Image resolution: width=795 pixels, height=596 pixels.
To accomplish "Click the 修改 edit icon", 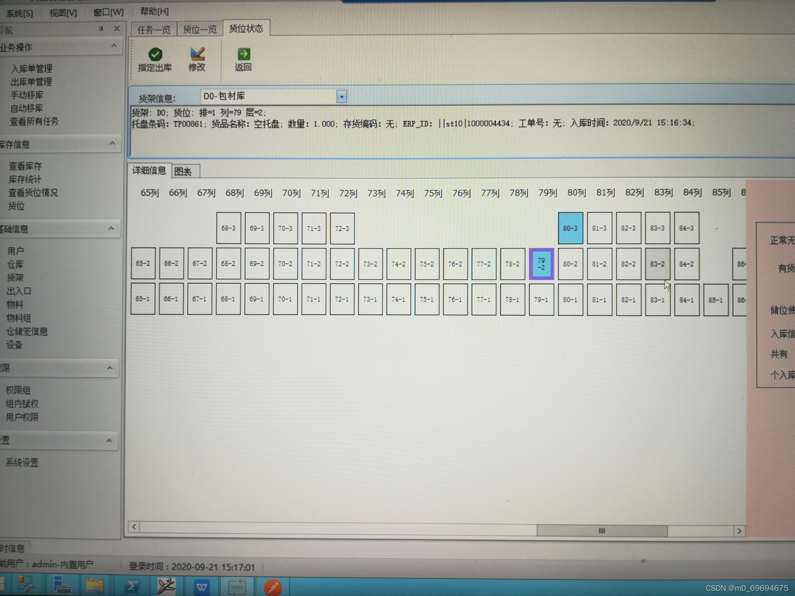I will (x=197, y=54).
